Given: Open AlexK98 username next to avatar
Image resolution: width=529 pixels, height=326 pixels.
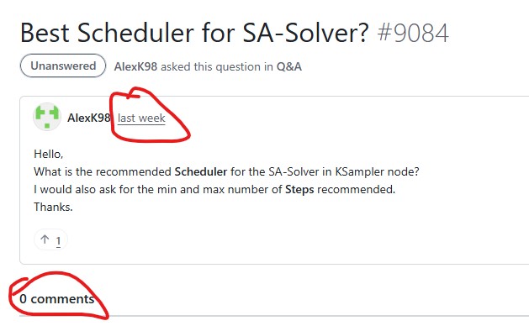Looking at the screenshot, I should click(89, 118).
